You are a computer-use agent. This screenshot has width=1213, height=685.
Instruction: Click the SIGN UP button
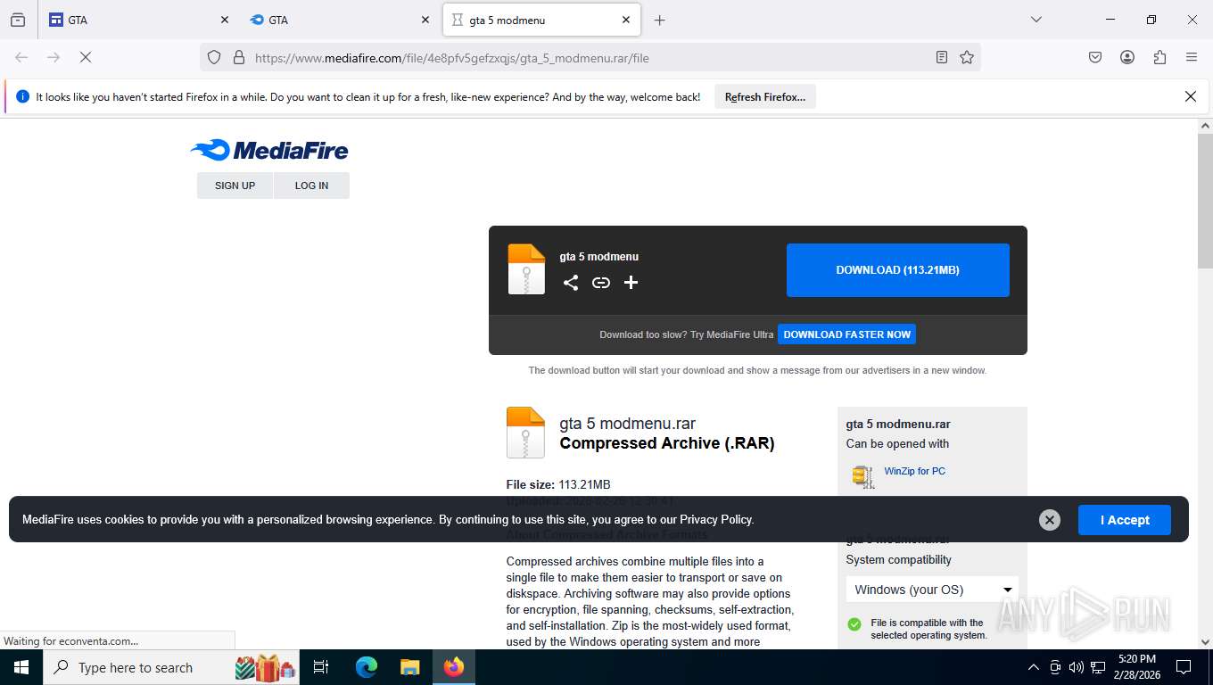(x=235, y=186)
